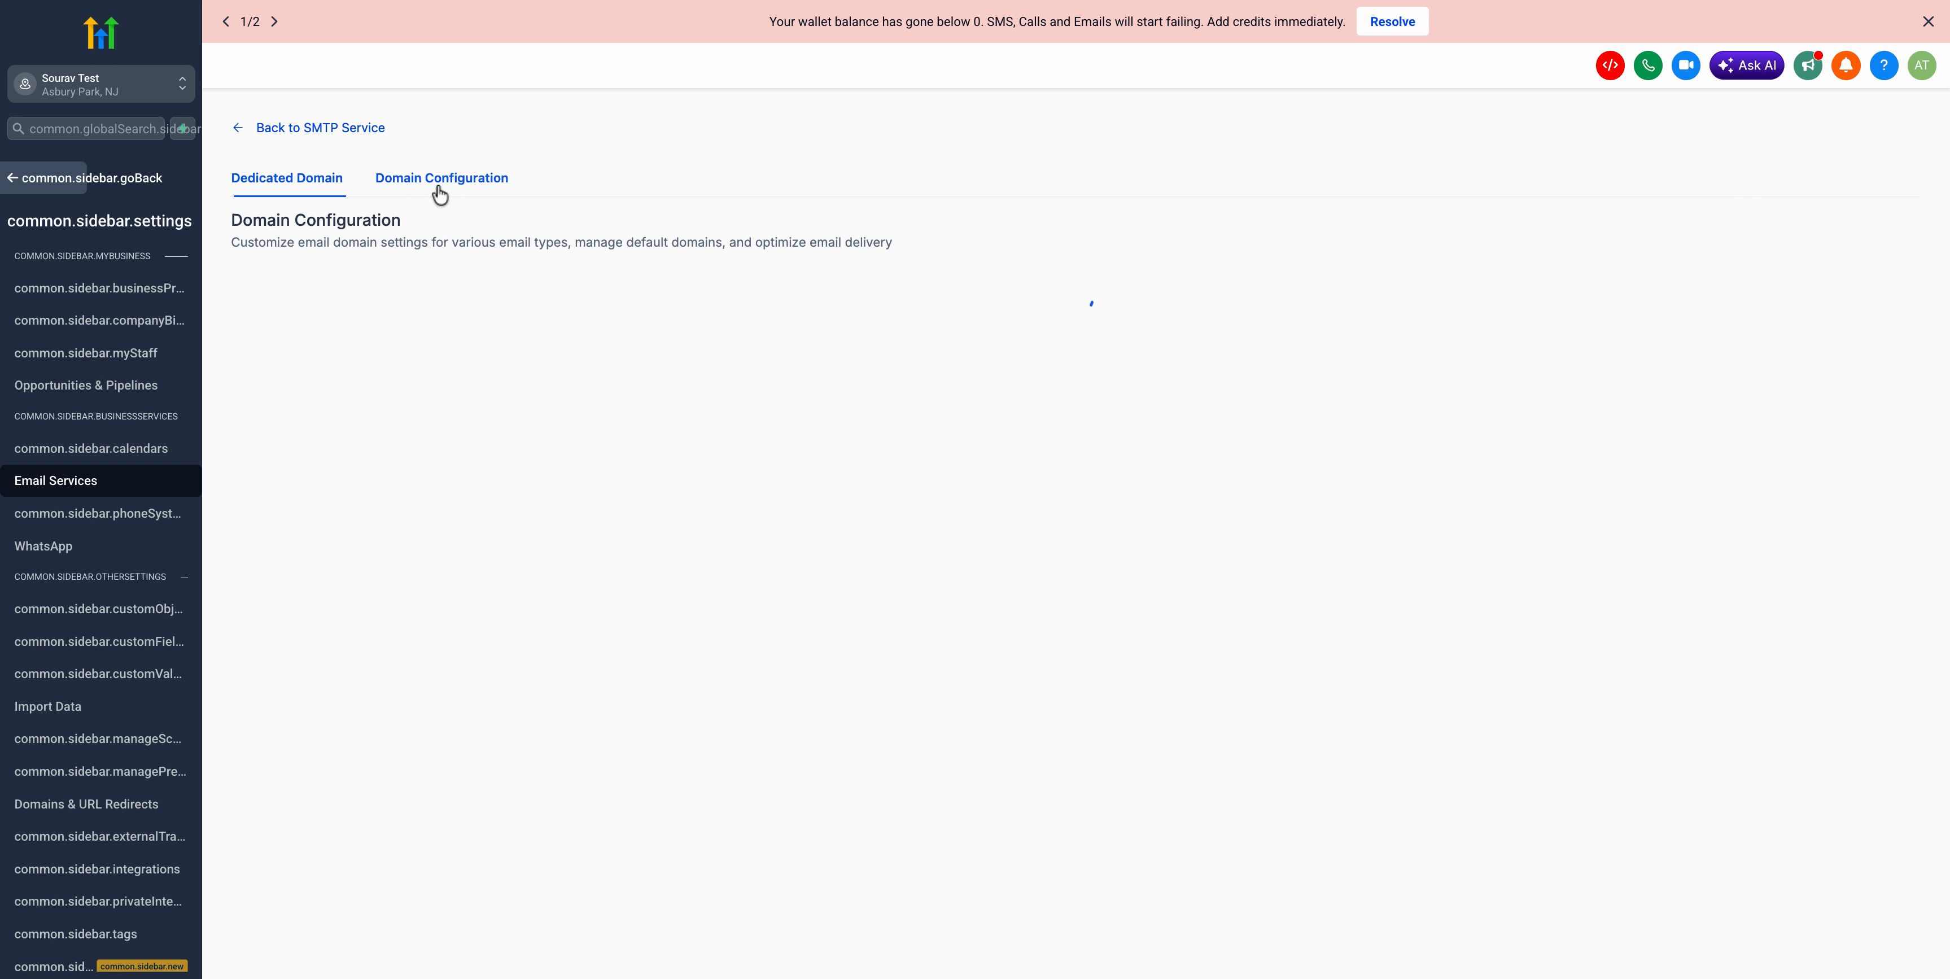Open the Sourav Test location switcher

pos(102,84)
